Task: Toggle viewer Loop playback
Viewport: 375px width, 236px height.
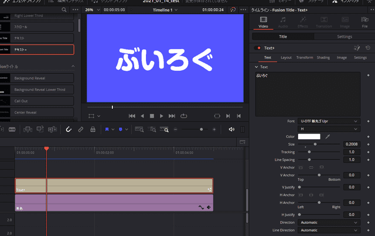Action: pos(183,116)
